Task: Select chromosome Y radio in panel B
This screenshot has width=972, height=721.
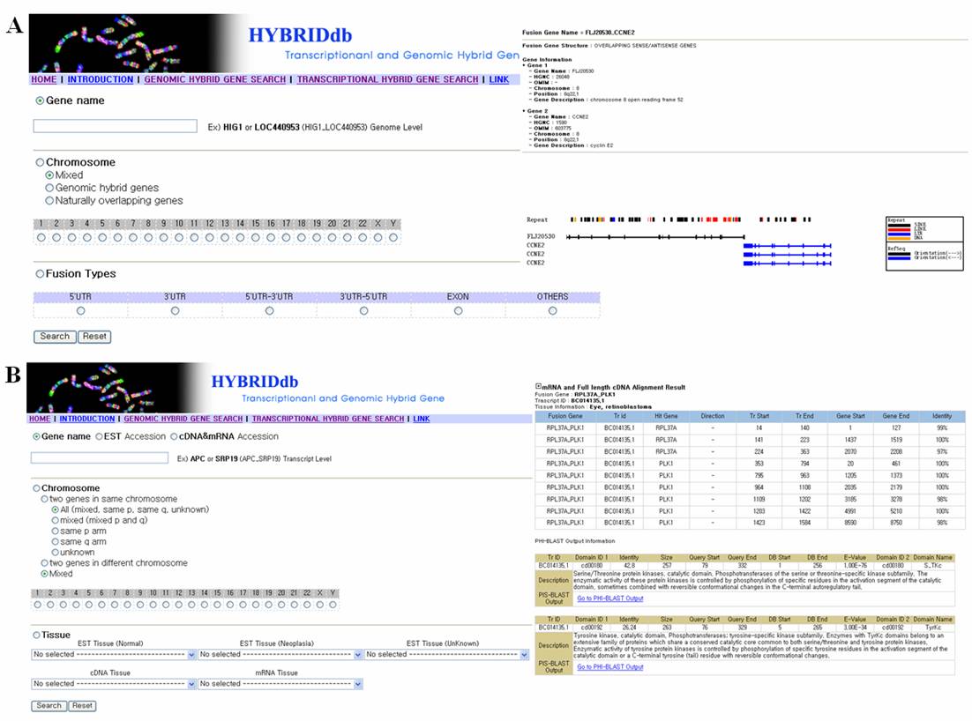Action: coord(333,605)
